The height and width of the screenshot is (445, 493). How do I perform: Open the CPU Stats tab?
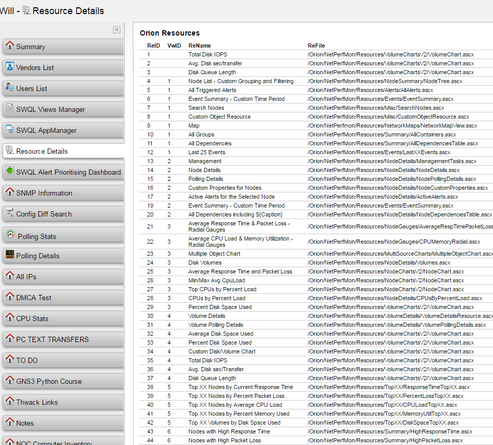[63, 318]
